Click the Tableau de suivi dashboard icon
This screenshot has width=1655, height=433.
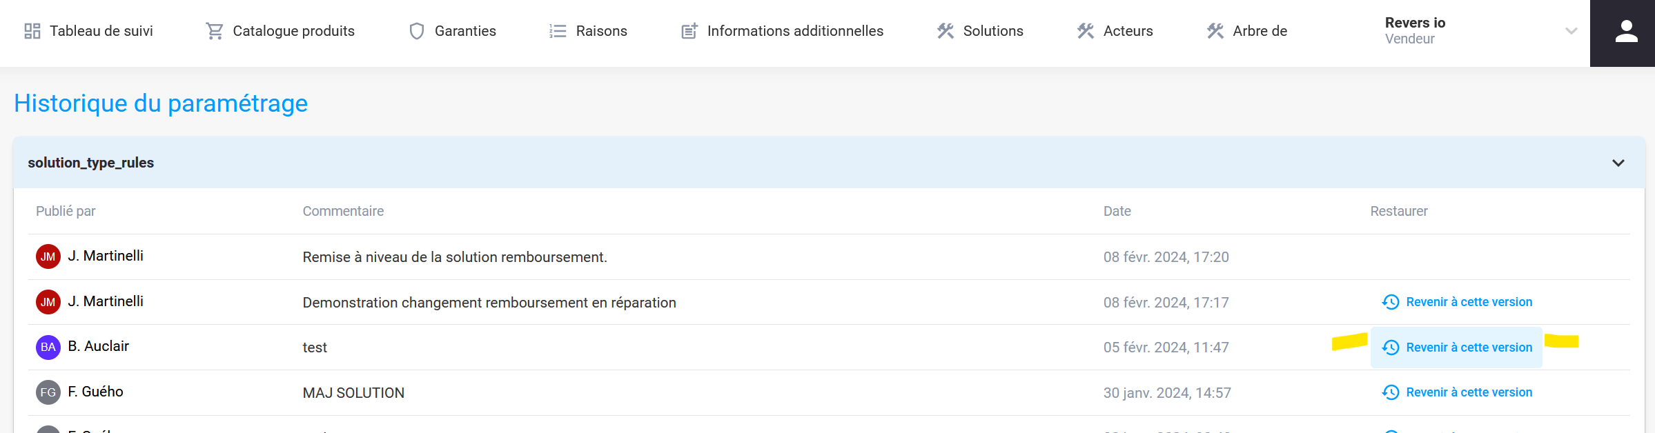32,31
